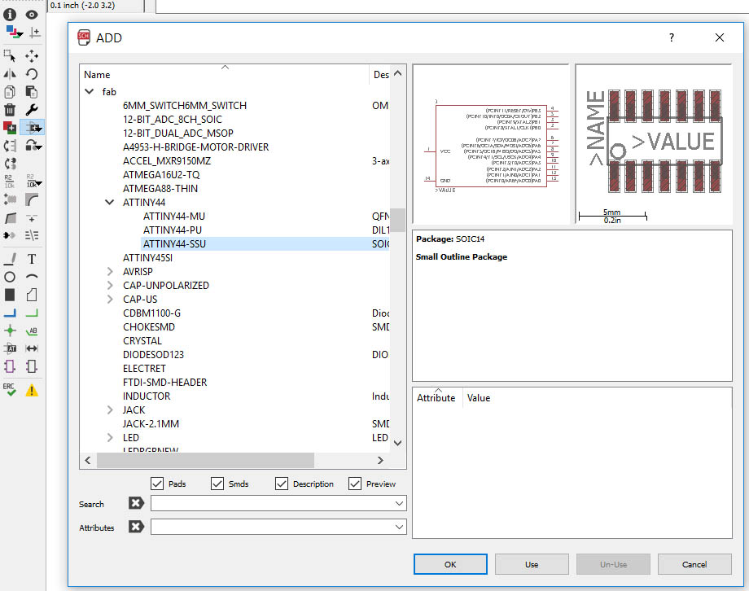This screenshot has height=591, width=749.
Task: Expand the CAP-UNPOLARIZED tree node
Action: pos(110,285)
